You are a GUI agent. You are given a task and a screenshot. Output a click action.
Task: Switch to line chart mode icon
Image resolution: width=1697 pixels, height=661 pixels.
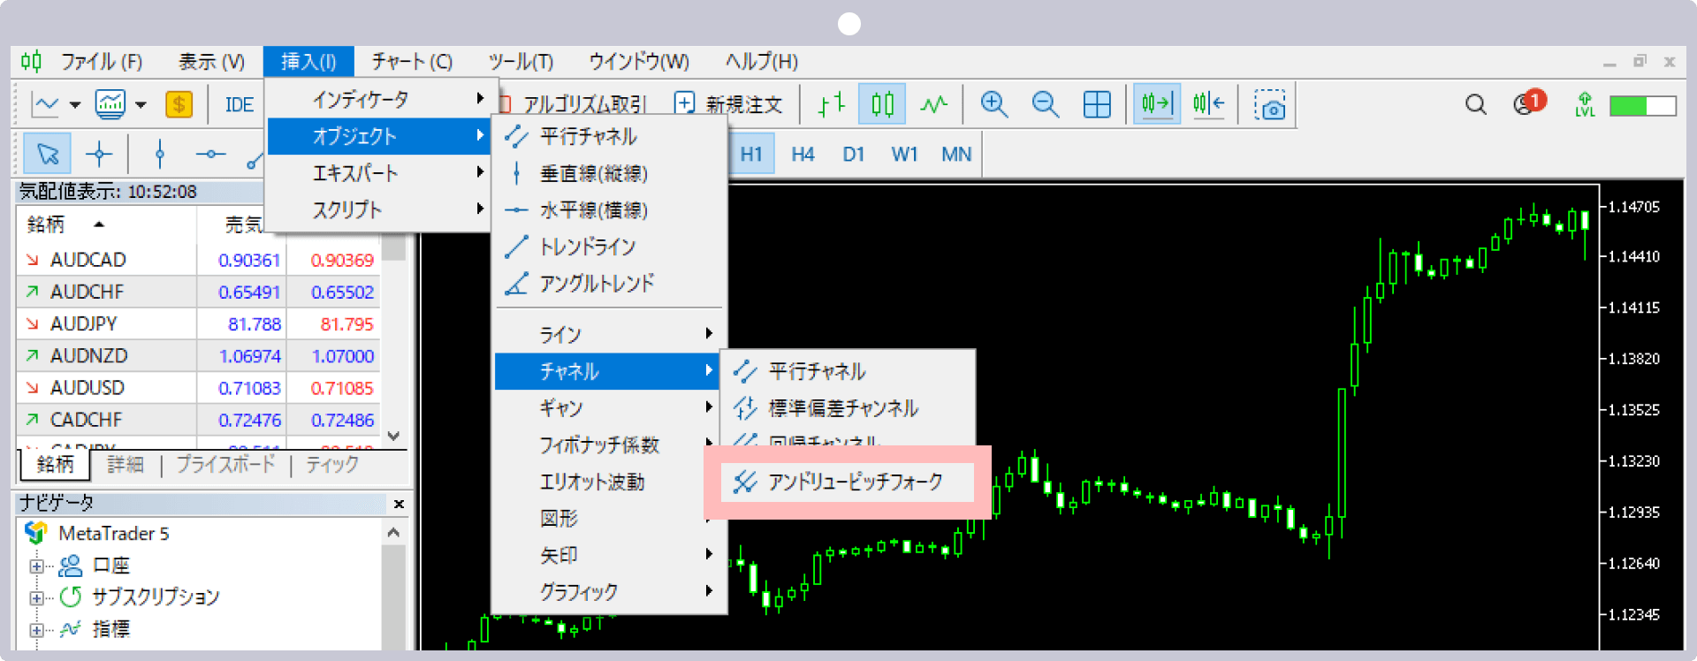click(933, 104)
